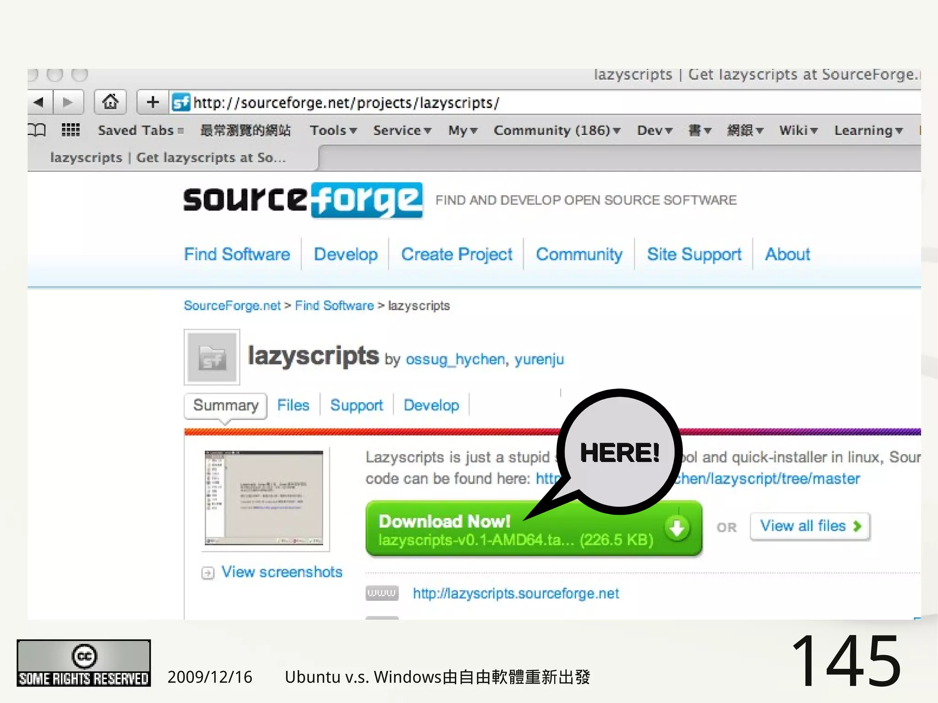
Task: Open Saved Tabs bookmark folder
Action: [x=141, y=131]
